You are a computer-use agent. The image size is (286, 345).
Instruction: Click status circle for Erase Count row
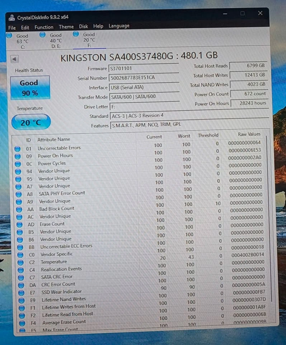click(19, 225)
